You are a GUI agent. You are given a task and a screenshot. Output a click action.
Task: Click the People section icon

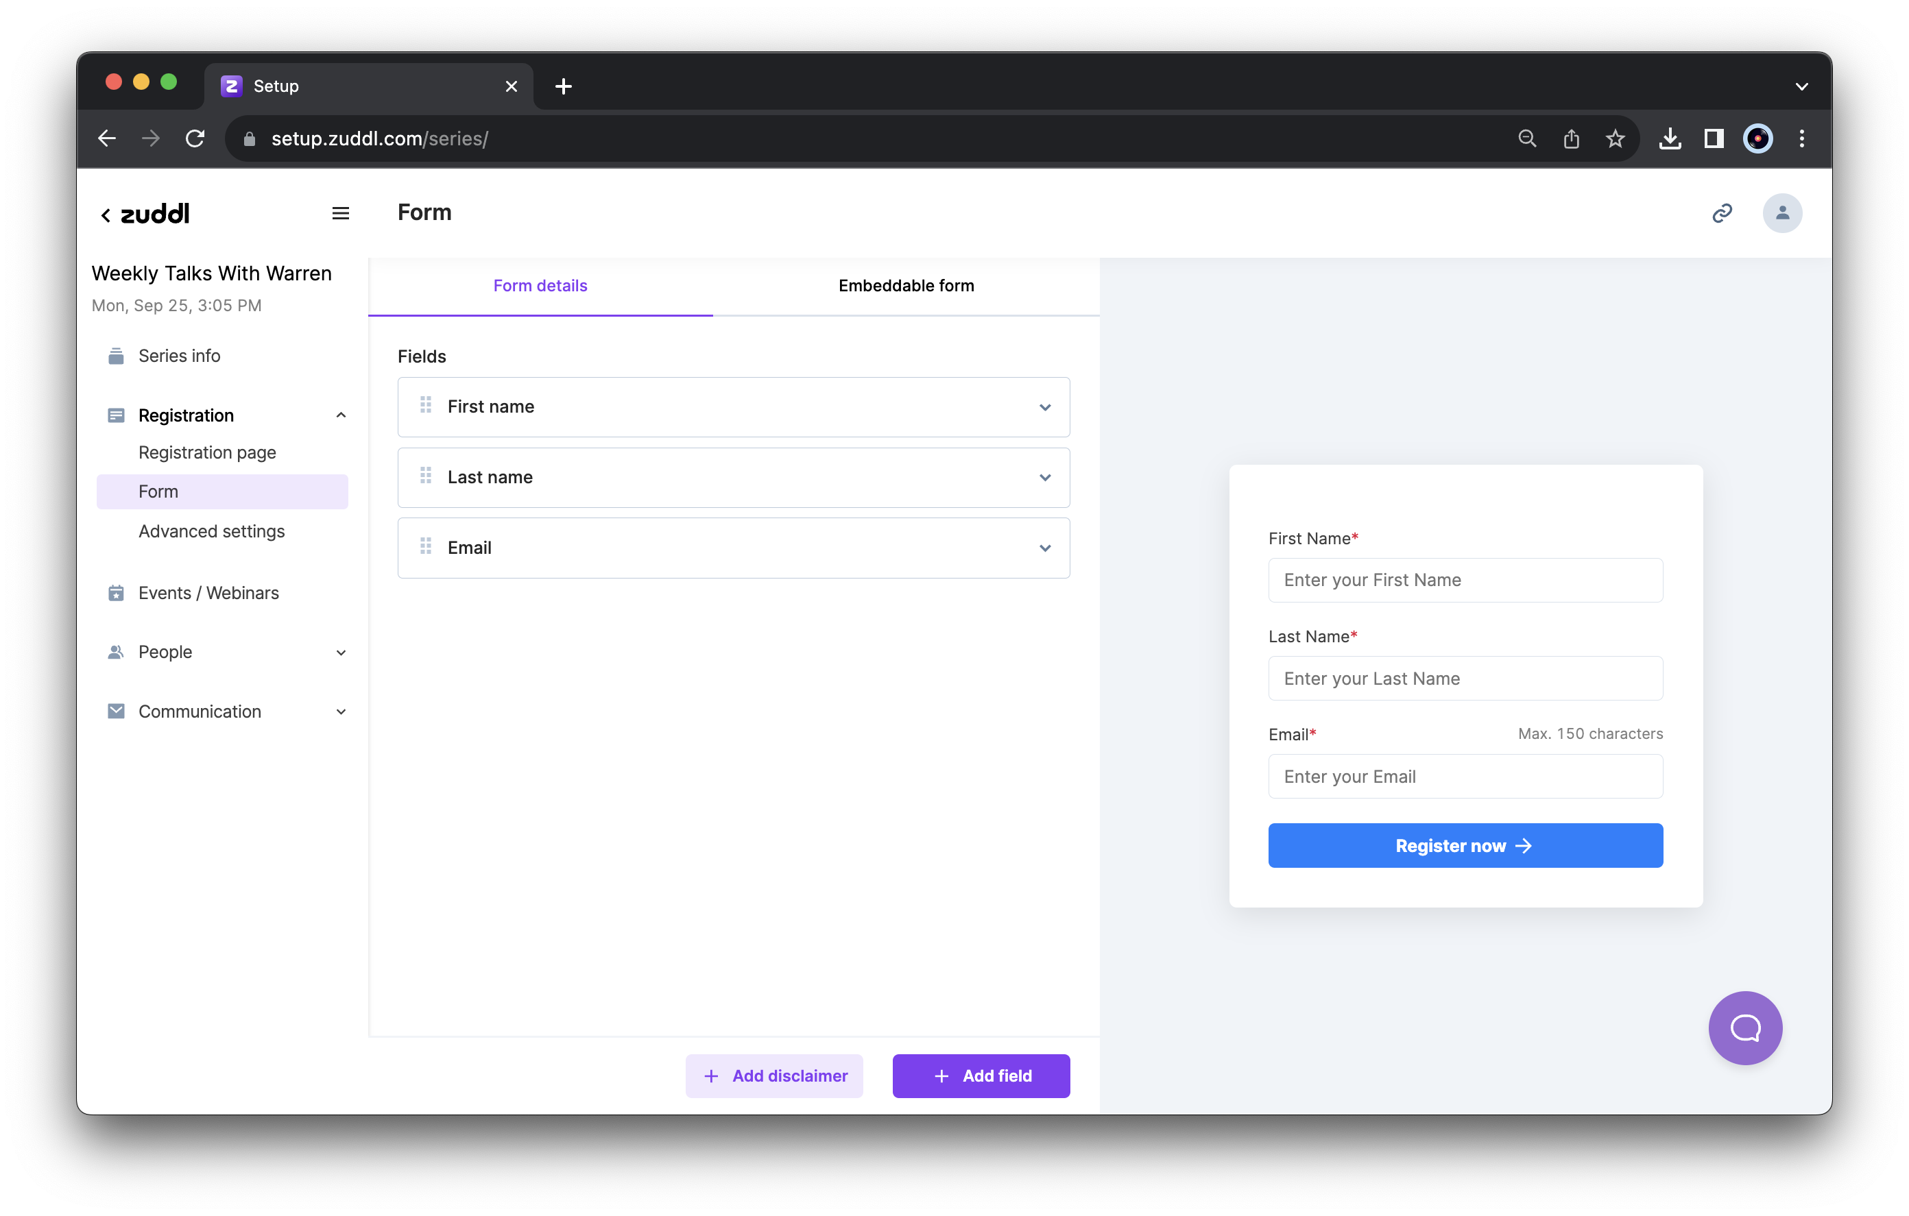click(114, 651)
